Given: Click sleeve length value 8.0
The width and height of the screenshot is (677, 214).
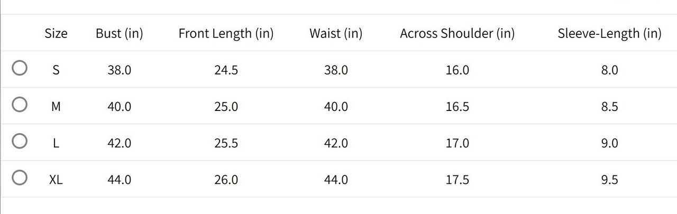Looking at the screenshot, I should (609, 70).
